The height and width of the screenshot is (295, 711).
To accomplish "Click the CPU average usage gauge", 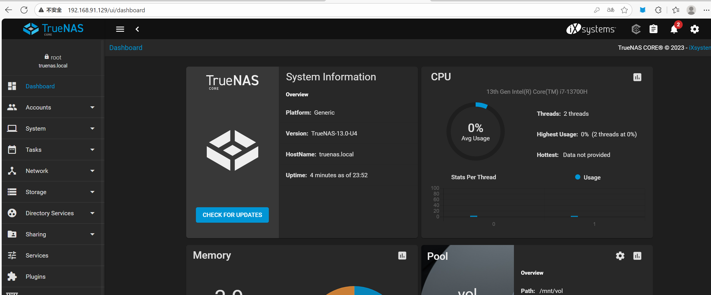I will point(475,131).
